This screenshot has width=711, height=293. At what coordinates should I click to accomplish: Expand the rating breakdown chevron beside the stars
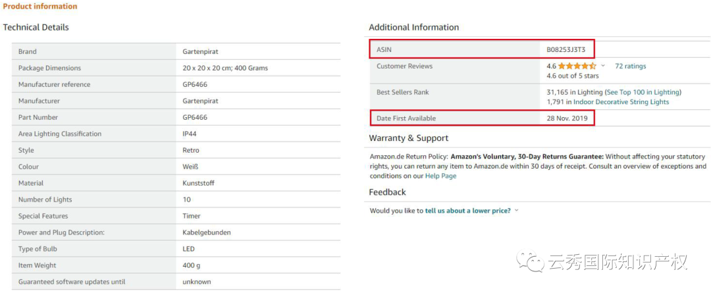(x=603, y=66)
